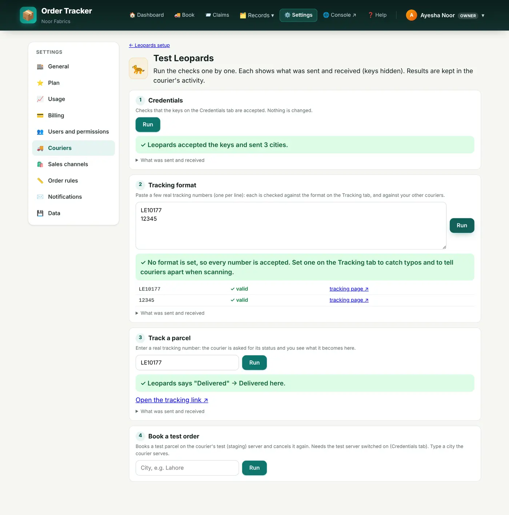Click the Book truck icon in navbar
The width and height of the screenshot is (509, 515).
[x=177, y=15]
